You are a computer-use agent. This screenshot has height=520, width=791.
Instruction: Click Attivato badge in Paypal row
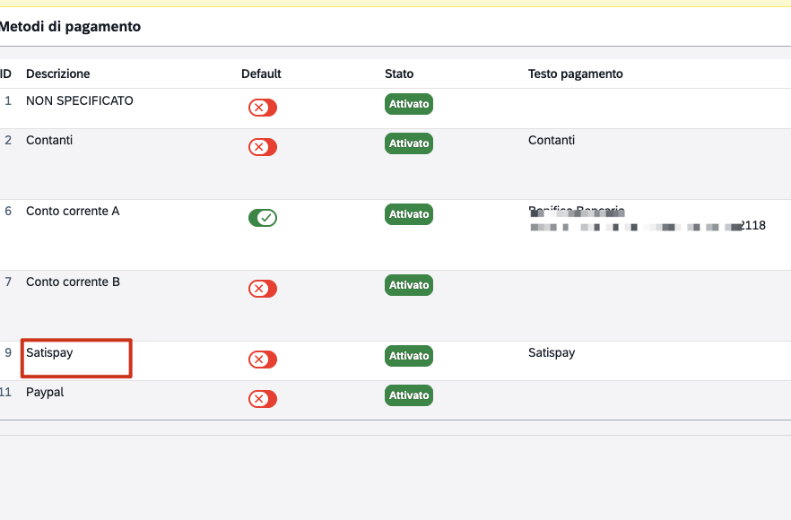click(409, 395)
